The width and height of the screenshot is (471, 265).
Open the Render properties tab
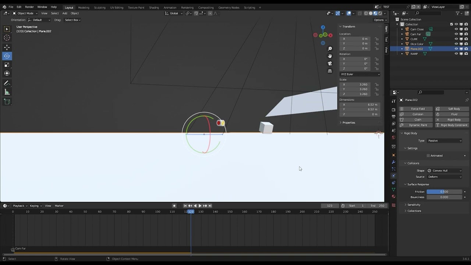pyautogui.click(x=393, y=110)
